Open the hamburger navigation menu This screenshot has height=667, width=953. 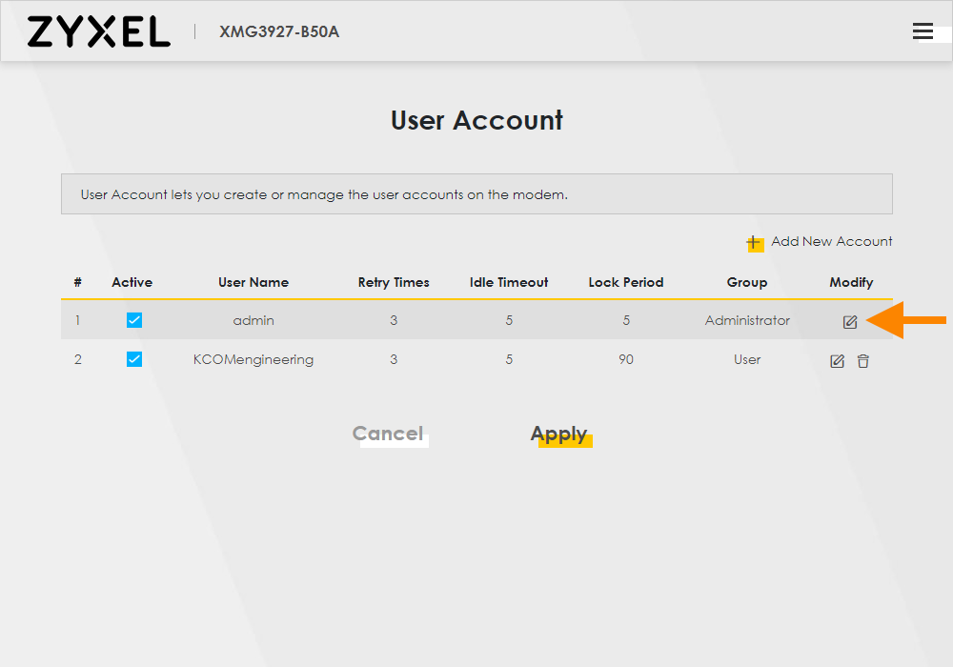[x=923, y=30]
